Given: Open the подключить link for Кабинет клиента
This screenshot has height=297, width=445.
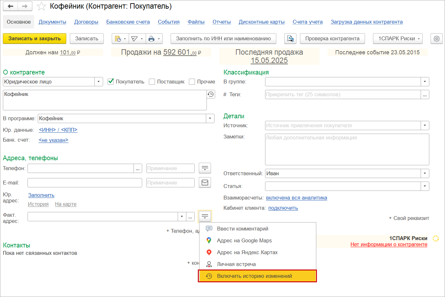Looking at the screenshot, I should [283, 208].
